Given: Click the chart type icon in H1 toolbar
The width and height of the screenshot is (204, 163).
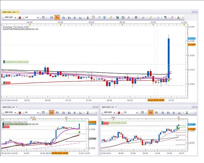Looking at the screenshot, I should point(43,112).
